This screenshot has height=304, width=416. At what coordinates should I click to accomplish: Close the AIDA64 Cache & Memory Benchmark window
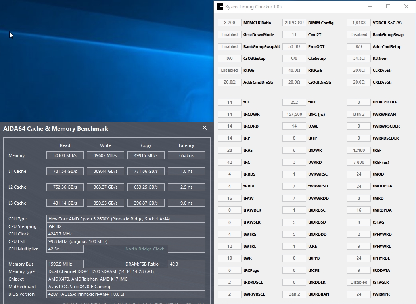pyautogui.click(x=205, y=128)
